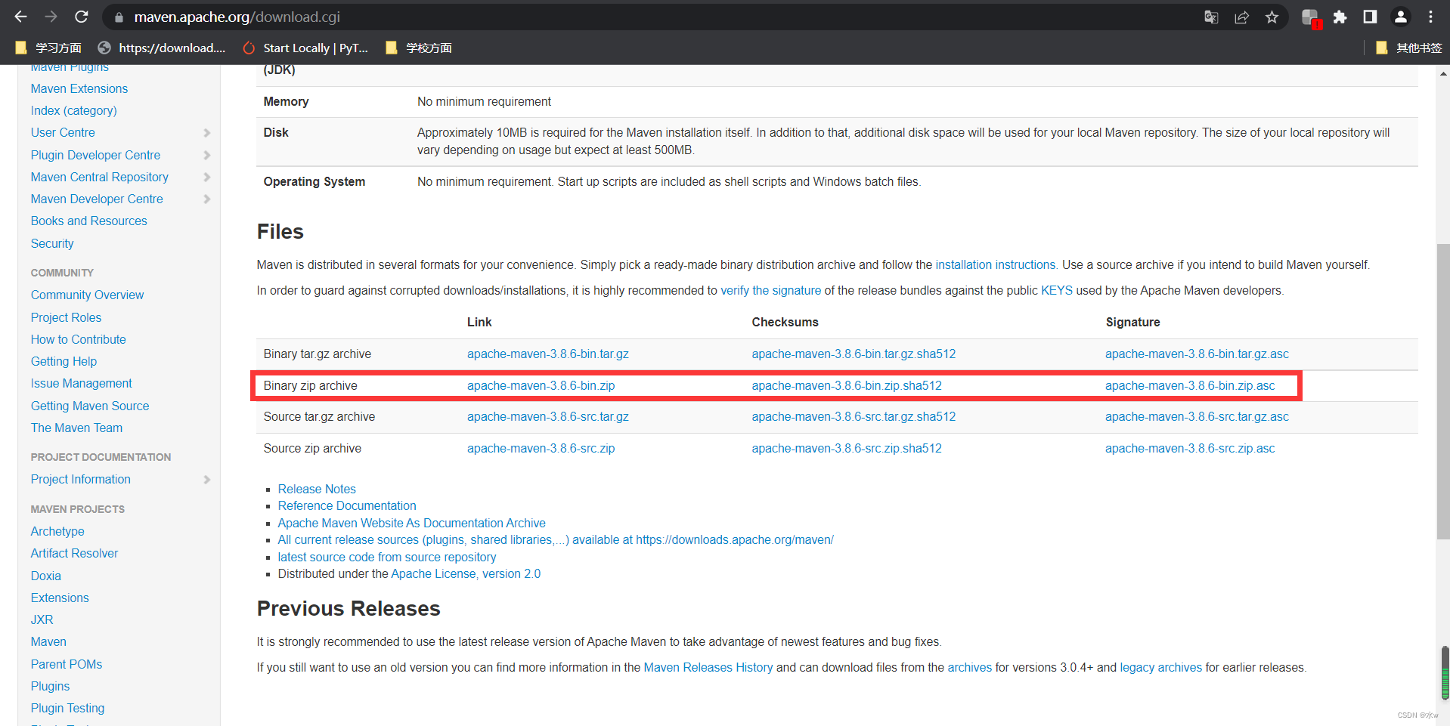
Task: Expand the Project Information arrow
Action: [x=206, y=480]
